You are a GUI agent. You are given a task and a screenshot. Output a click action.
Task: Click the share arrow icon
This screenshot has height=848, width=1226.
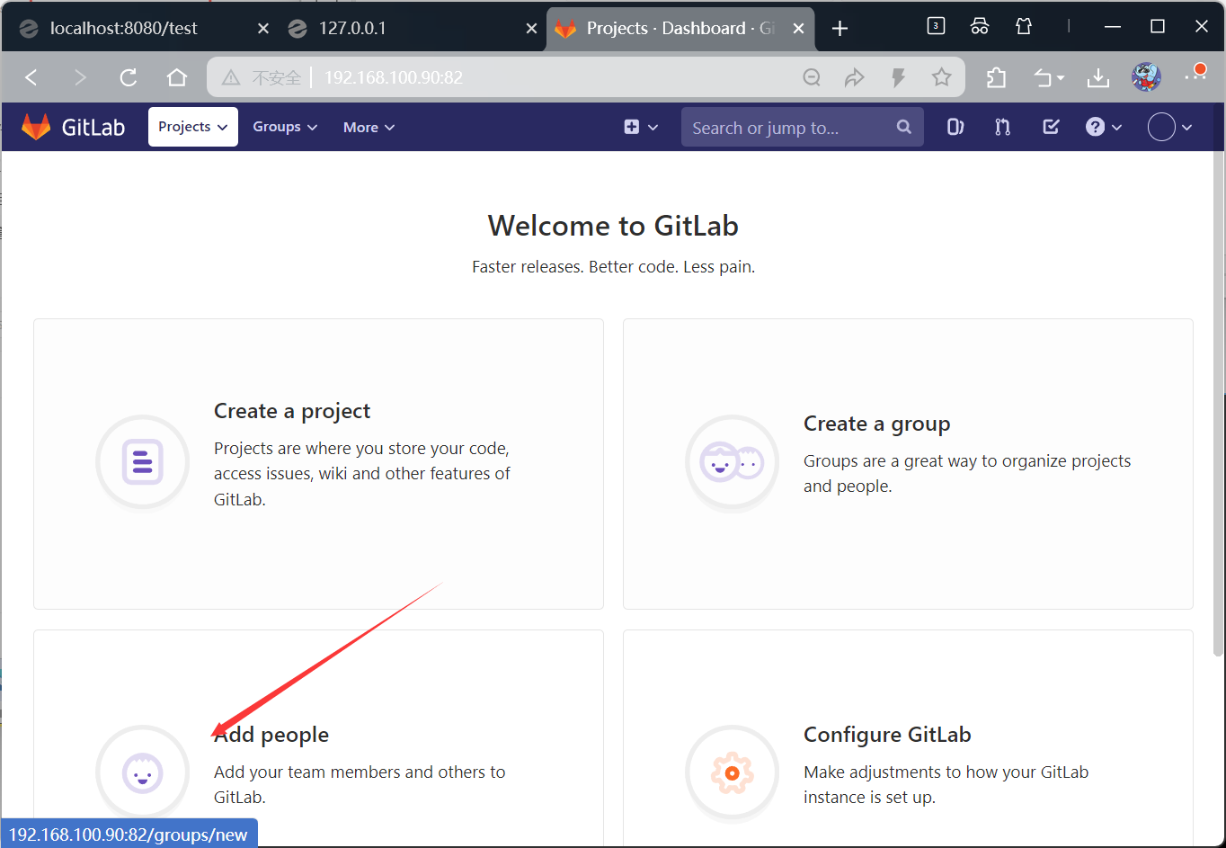pos(854,77)
